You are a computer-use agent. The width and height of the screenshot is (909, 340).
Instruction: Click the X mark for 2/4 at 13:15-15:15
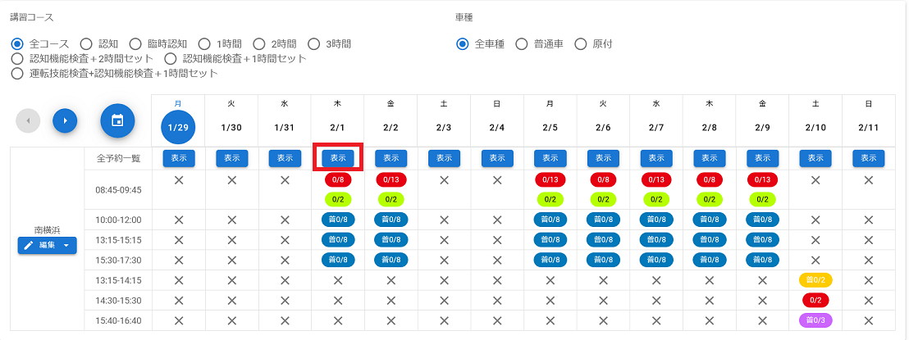[497, 240]
